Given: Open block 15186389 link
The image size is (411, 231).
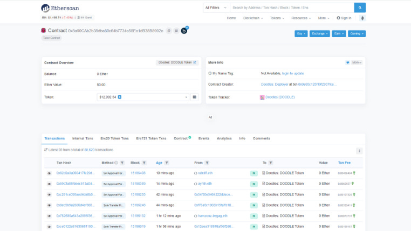Looking at the screenshot, I should [x=138, y=184].
